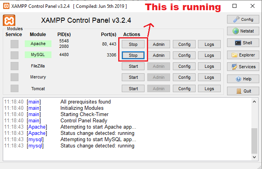
Task: Quit XAMPP via the door icon
Action: pos(243,91)
